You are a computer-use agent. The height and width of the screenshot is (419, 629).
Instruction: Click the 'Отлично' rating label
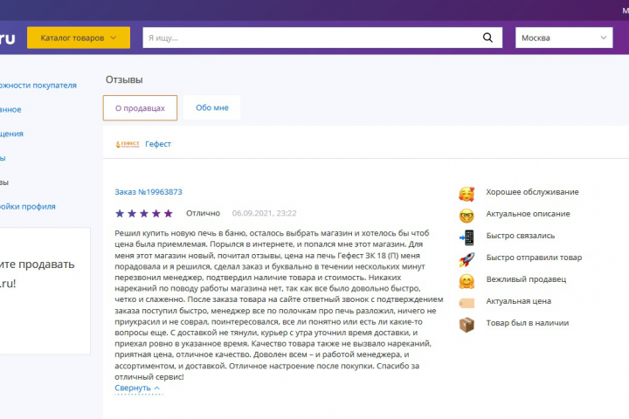203,213
